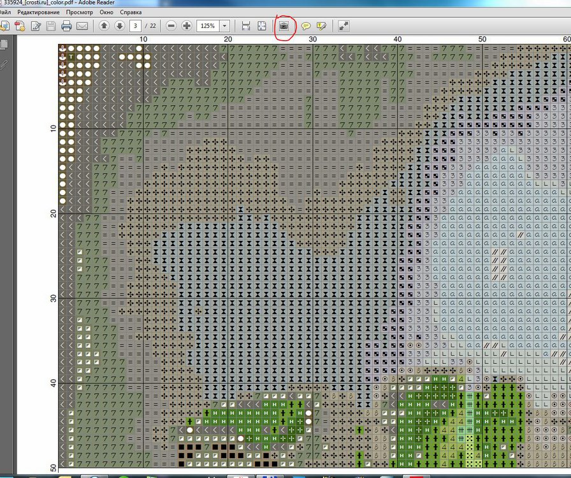Show page thumbnails side panel
Image resolution: width=571 pixels, height=478 pixels.
[x=4, y=45]
